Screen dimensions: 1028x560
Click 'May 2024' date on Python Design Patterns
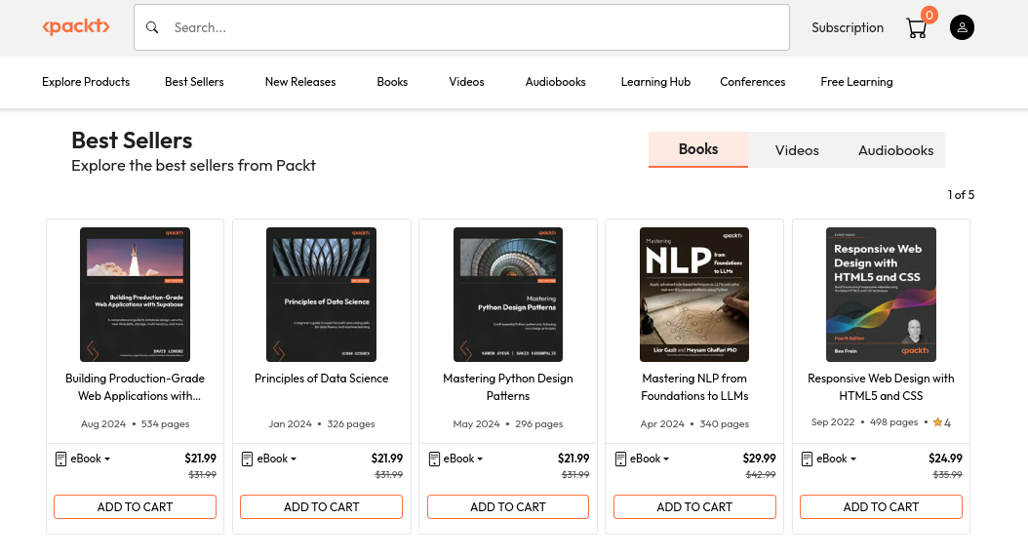click(476, 424)
